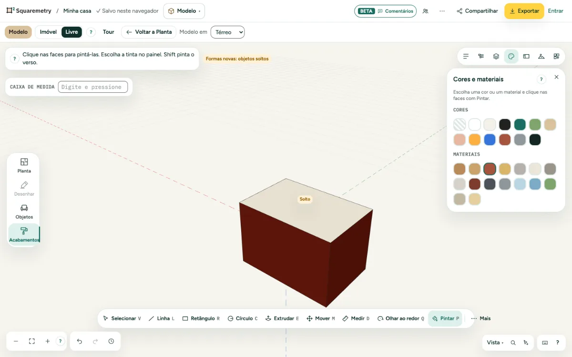Pick the blue color swatch
572x357 pixels.
(x=490, y=139)
